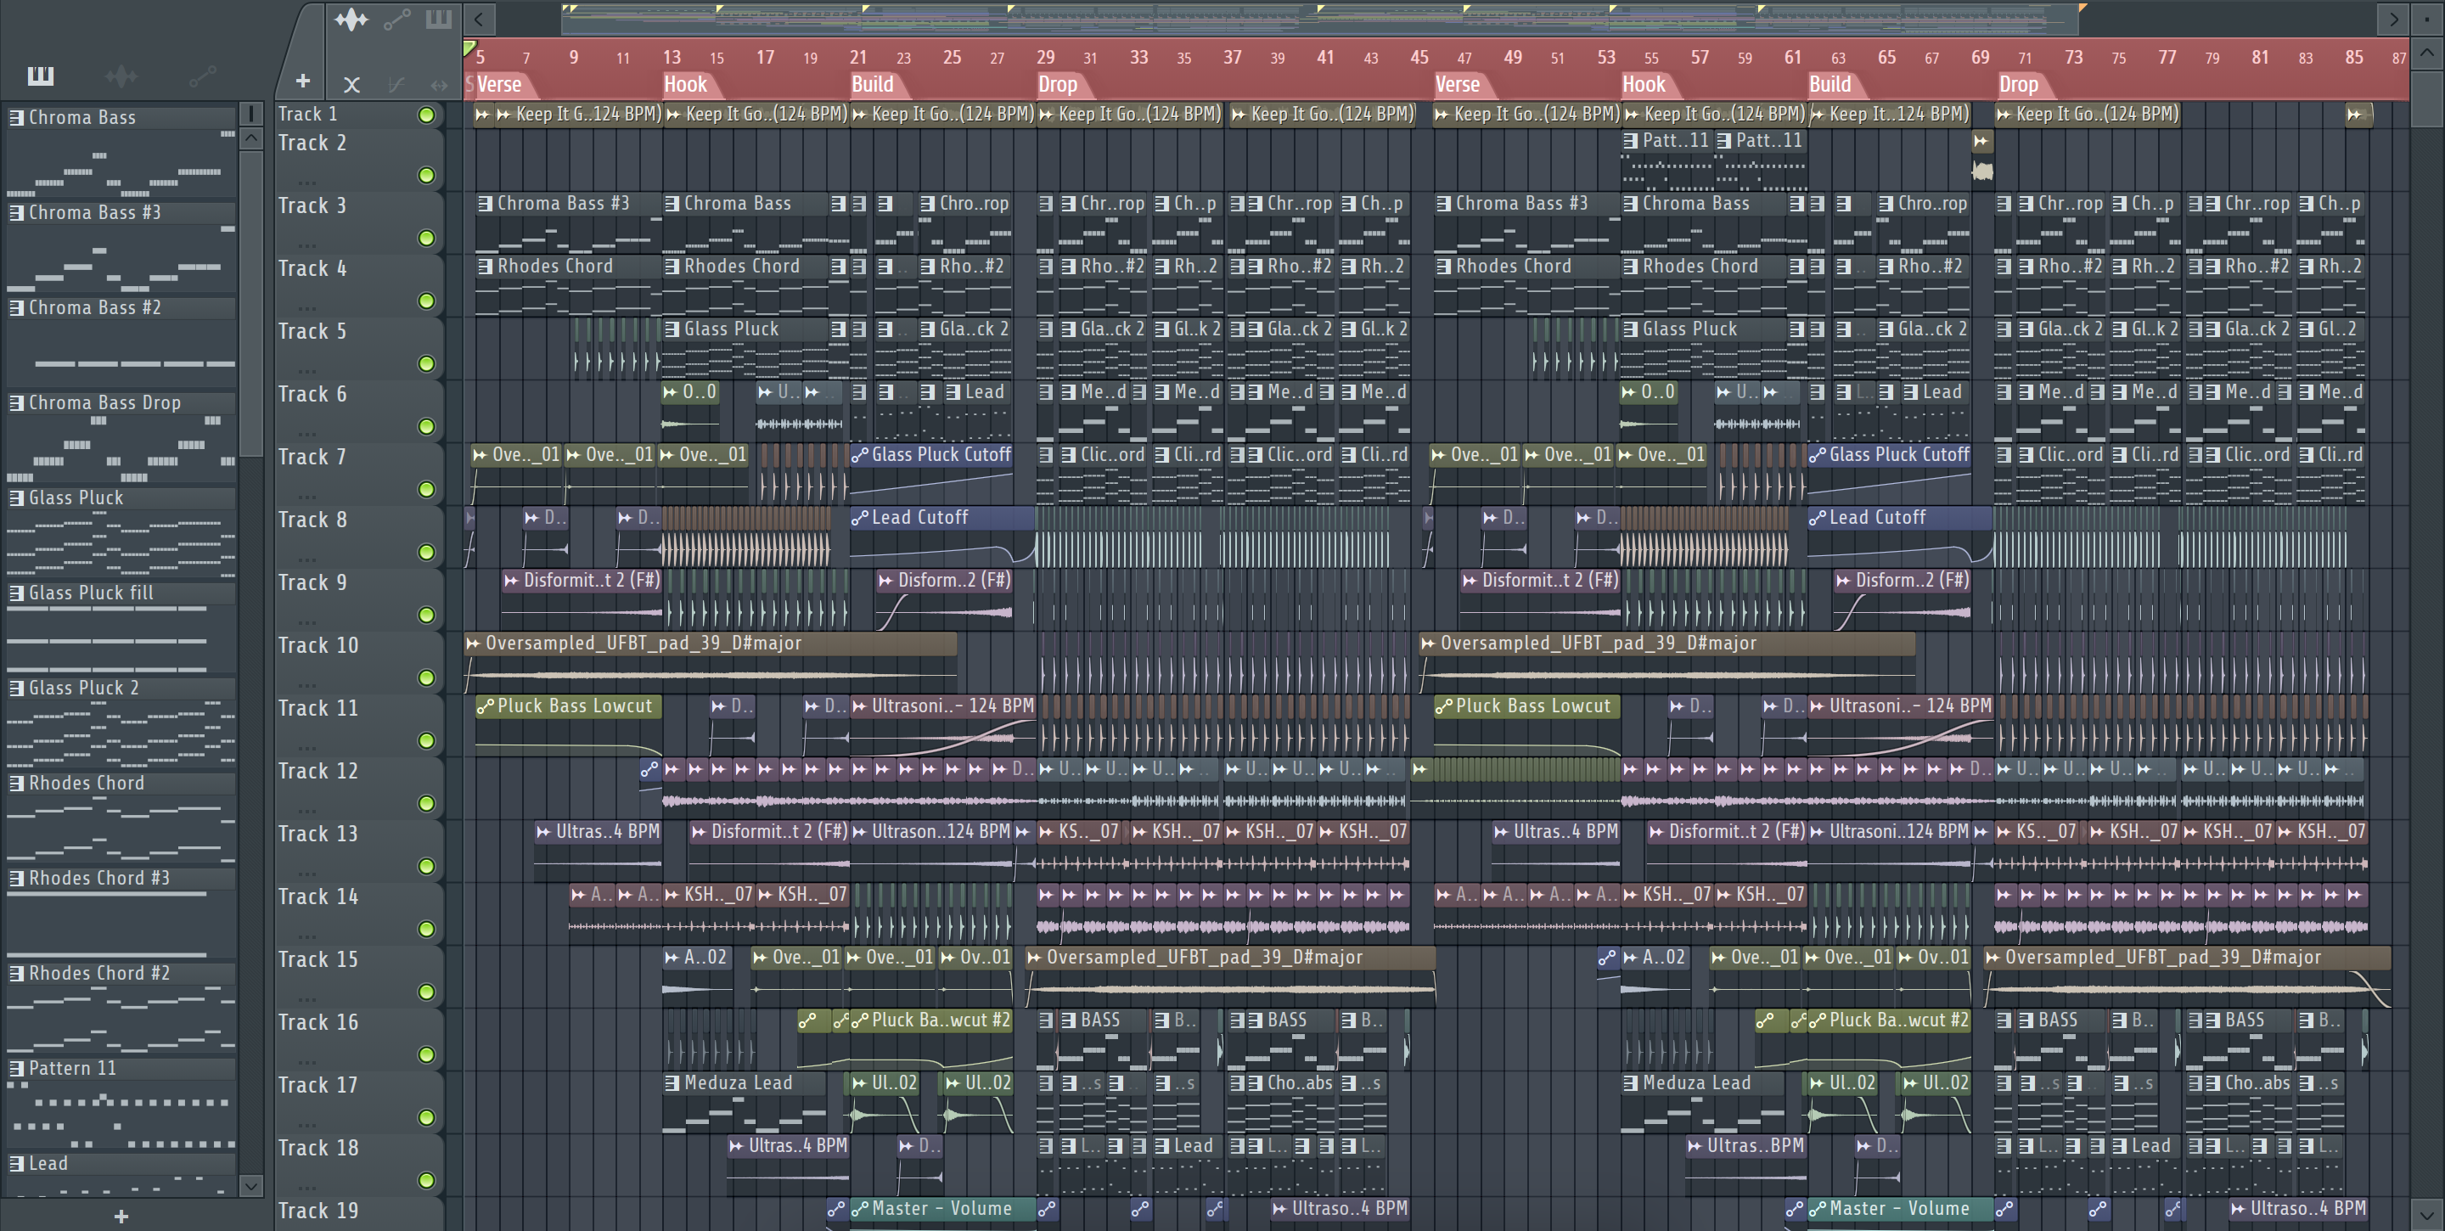Select the Track 19 header

tap(359, 1212)
